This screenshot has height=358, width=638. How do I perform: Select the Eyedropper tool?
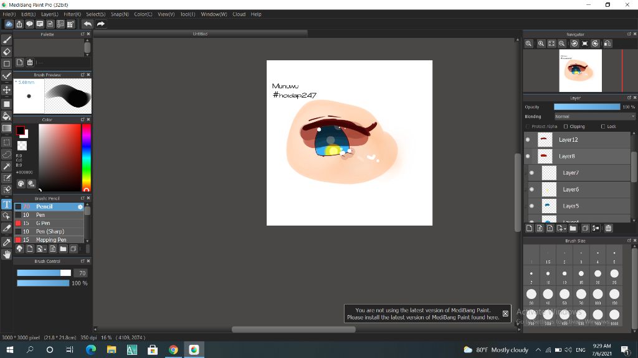pos(6,242)
